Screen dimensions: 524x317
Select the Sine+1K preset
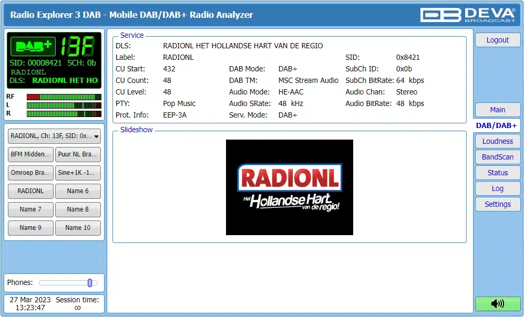[x=78, y=173]
